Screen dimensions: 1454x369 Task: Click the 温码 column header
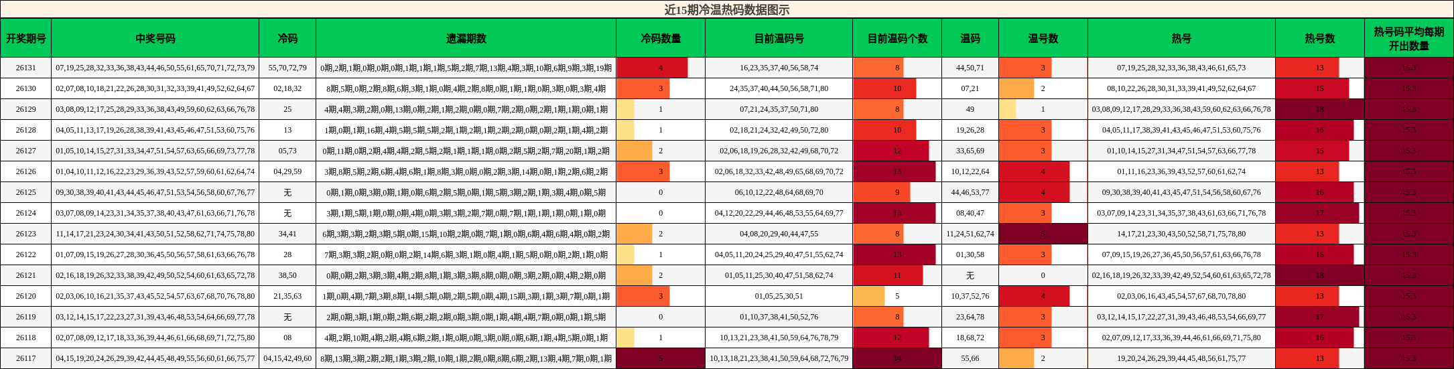tap(970, 38)
